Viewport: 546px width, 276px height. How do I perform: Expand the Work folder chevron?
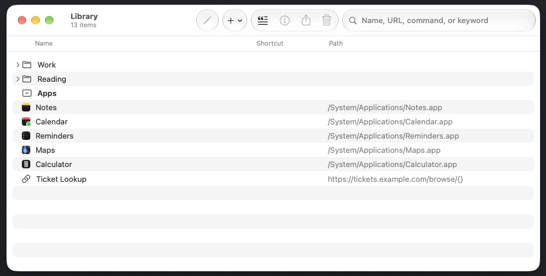pos(18,65)
